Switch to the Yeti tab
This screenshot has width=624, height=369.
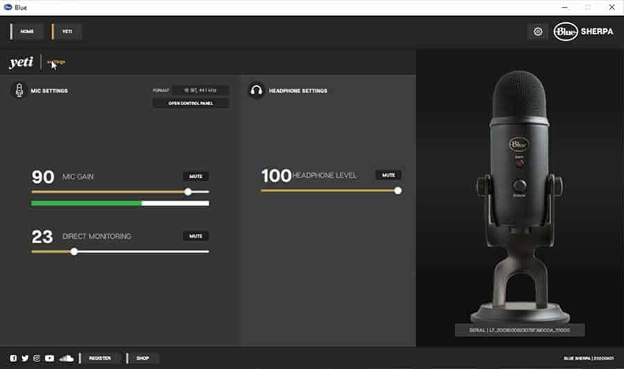67,31
